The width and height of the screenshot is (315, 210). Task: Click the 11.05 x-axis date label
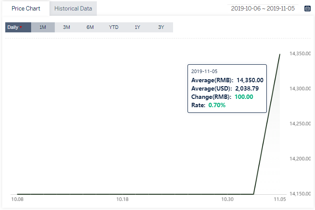[x=280, y=199]
